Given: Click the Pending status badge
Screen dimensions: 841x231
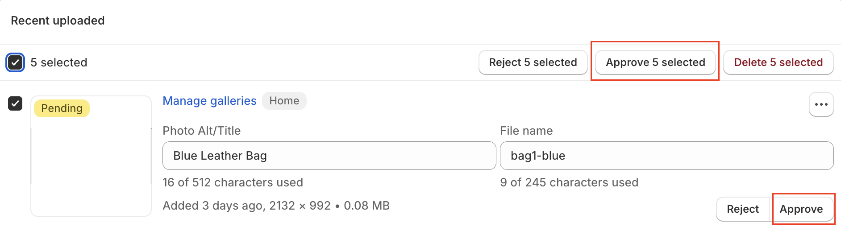Looking at the screenshot, I should coord(62,108).
